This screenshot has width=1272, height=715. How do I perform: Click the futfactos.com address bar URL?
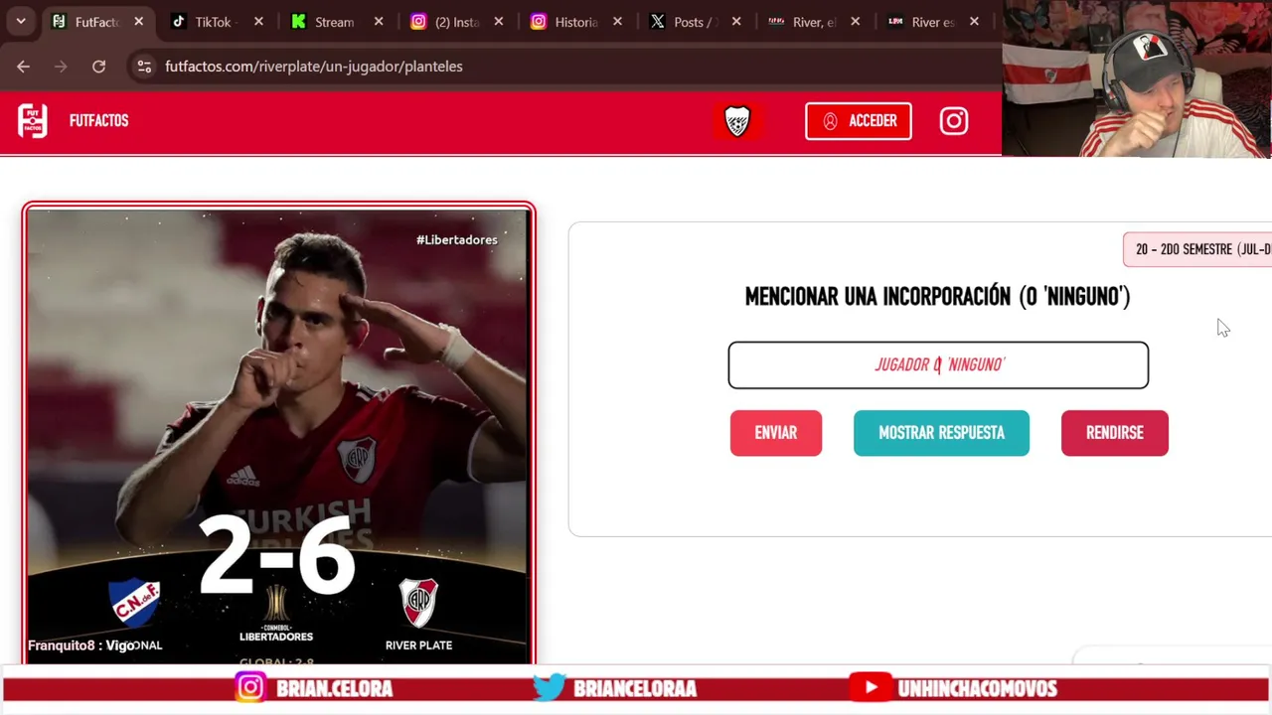click(313, 67)
